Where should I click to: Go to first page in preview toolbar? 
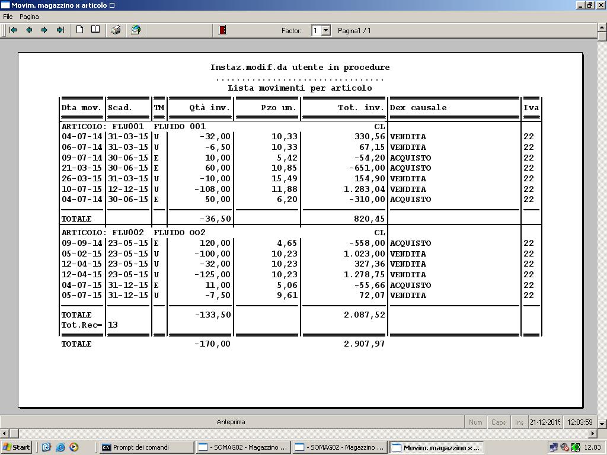tap(13, 30)
